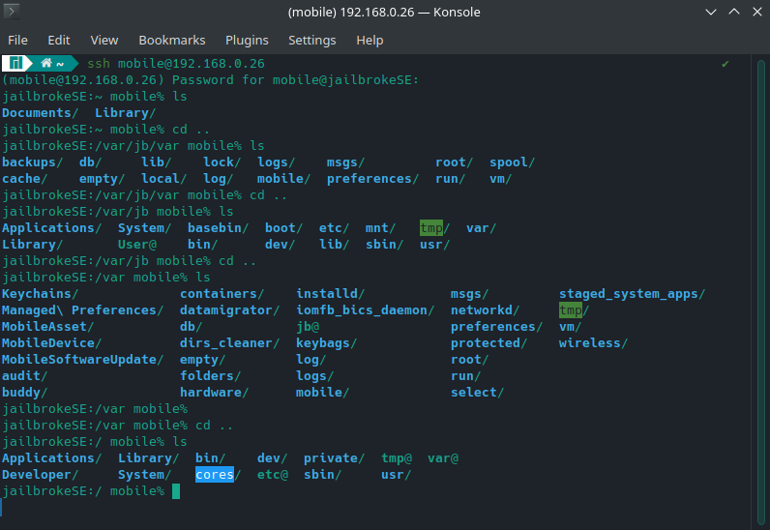
Task: Open the Settings menu
Action: tap(311, 40)
